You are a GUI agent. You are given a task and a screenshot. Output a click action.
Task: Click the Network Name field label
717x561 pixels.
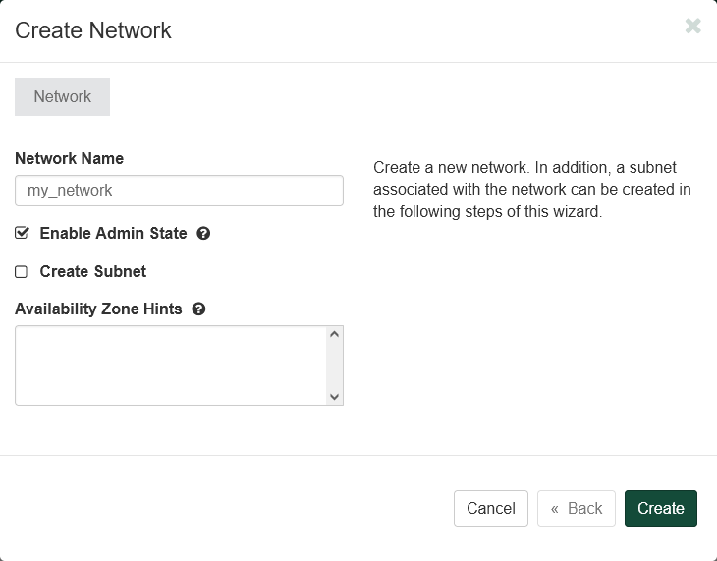(x=69, y=158)
